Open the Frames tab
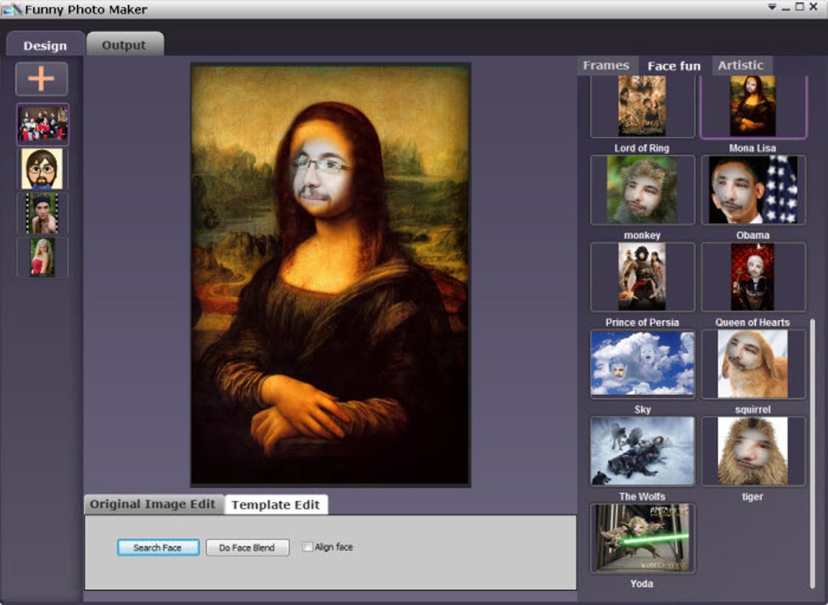 tap(606, 66)
